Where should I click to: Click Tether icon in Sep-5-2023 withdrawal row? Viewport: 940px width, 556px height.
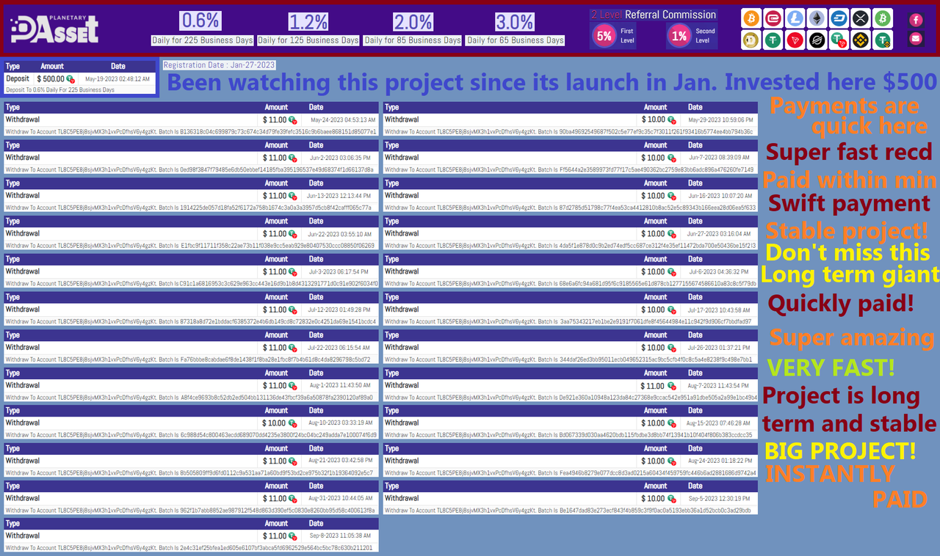pos(671,499)
